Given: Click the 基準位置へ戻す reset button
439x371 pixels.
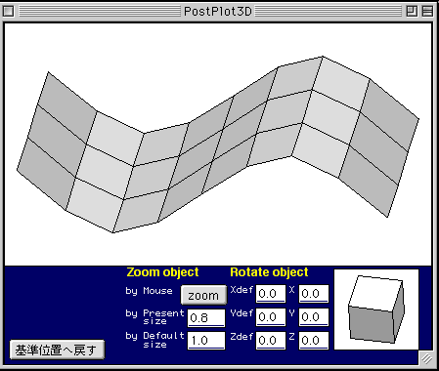Looking at the screenshot, I should 57,350.
